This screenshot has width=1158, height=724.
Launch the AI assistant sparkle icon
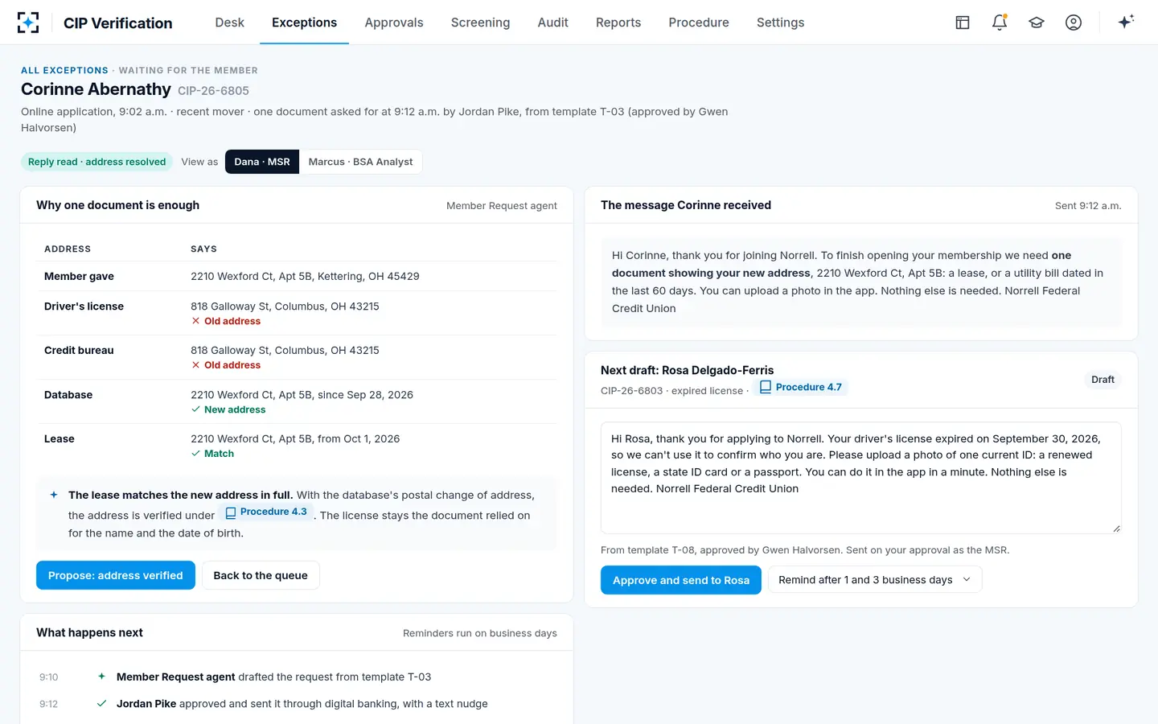1126,22
